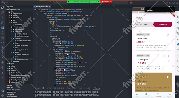The image size is (179, 98).
Task: Expand the JAVA PROJECTS section
Action: click(12, 97)
